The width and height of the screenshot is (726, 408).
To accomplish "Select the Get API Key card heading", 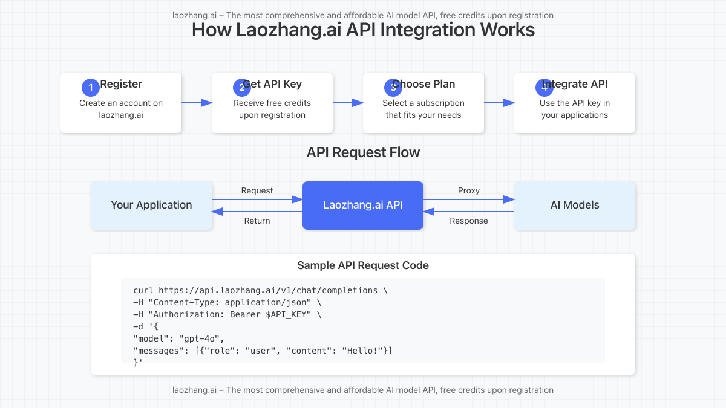I will [x=272, y=84].
